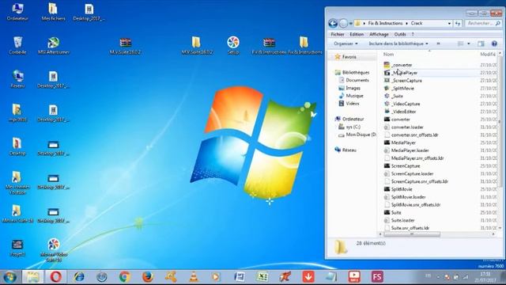This screenshot has width=506, height=285.
Task: Open Google Chrome from the taskbar
Action: click(x=125, y=276)
